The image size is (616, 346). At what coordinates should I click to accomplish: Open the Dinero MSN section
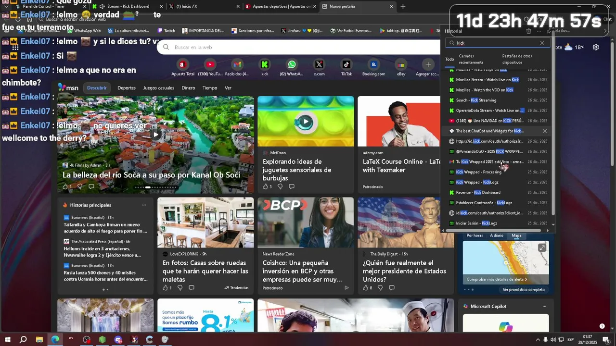(188, 88)
